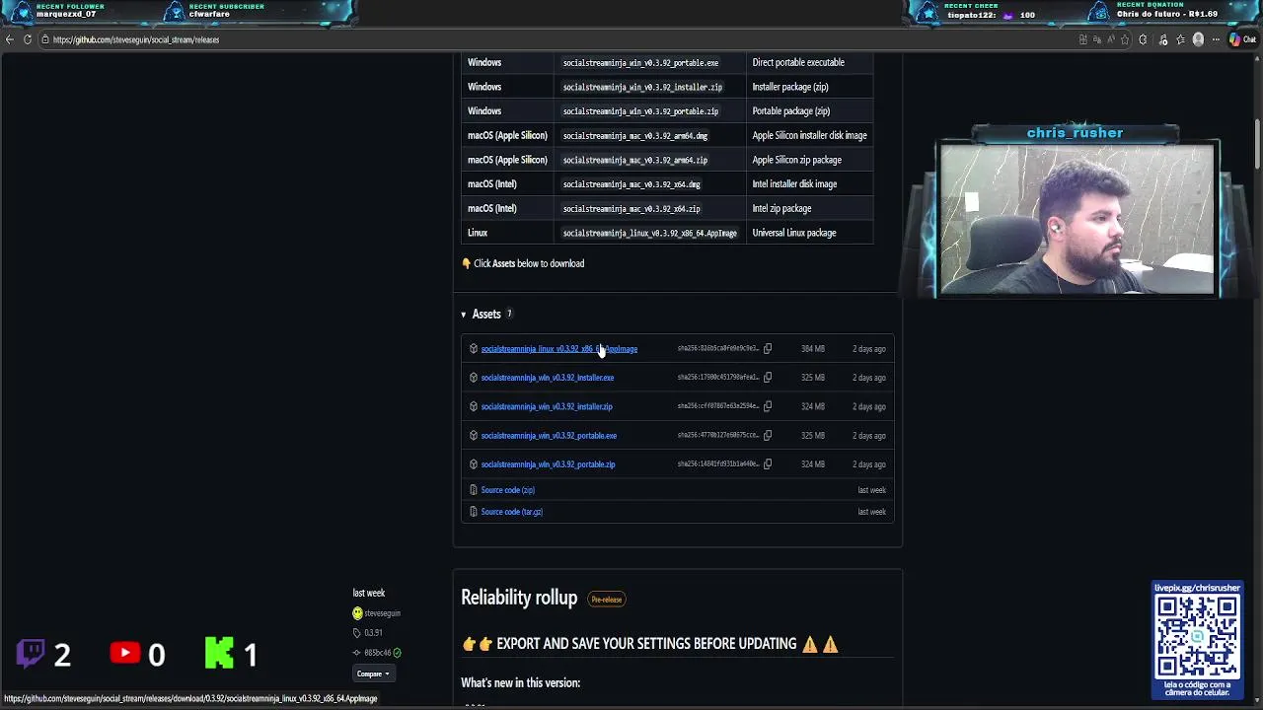The image size is (1263, 710).
Task: Open the browser profile avatar icon
Action: point(1198,39)
